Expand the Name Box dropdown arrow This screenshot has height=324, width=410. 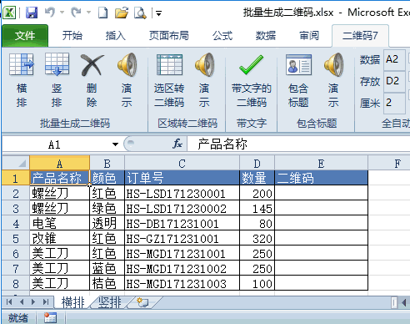click(115, 144)
